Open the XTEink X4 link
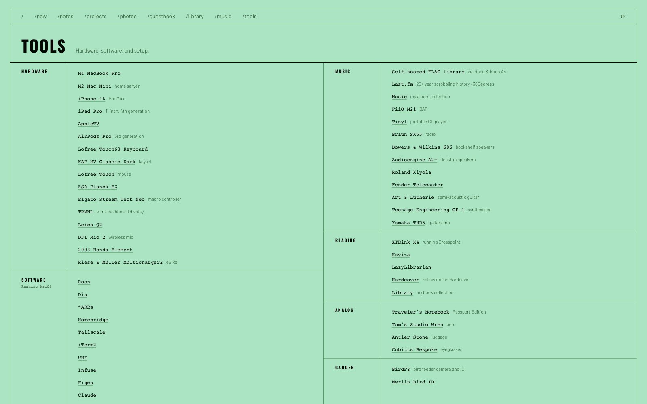 pos(405,242)
